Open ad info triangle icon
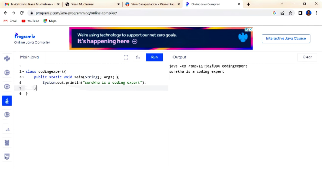This screenshot has width=322, height=169. [246, 30]
